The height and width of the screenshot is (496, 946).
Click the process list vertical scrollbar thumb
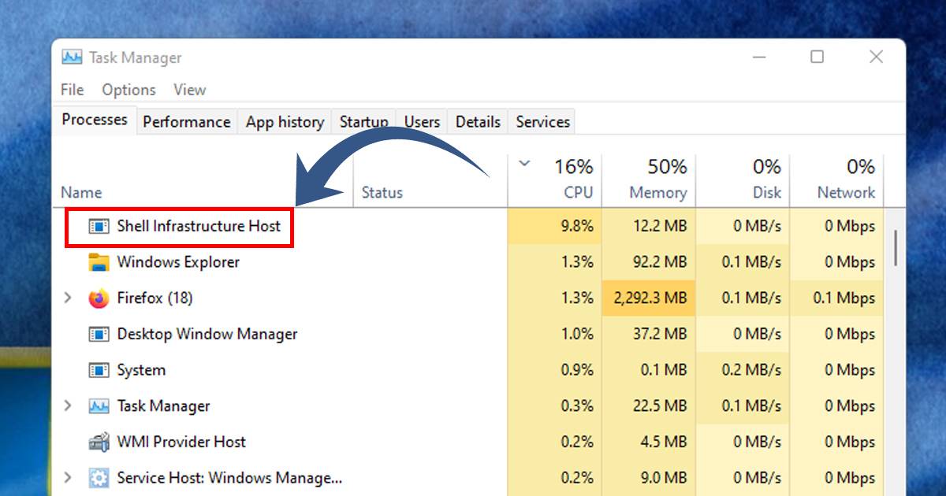tap(896, 248)
